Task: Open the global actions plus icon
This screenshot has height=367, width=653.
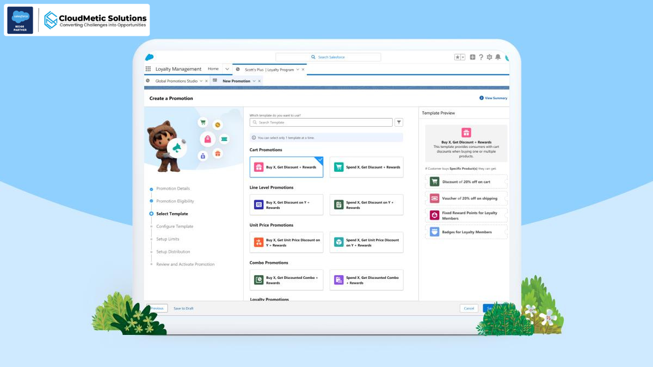Action: click(x=472, y=57)
